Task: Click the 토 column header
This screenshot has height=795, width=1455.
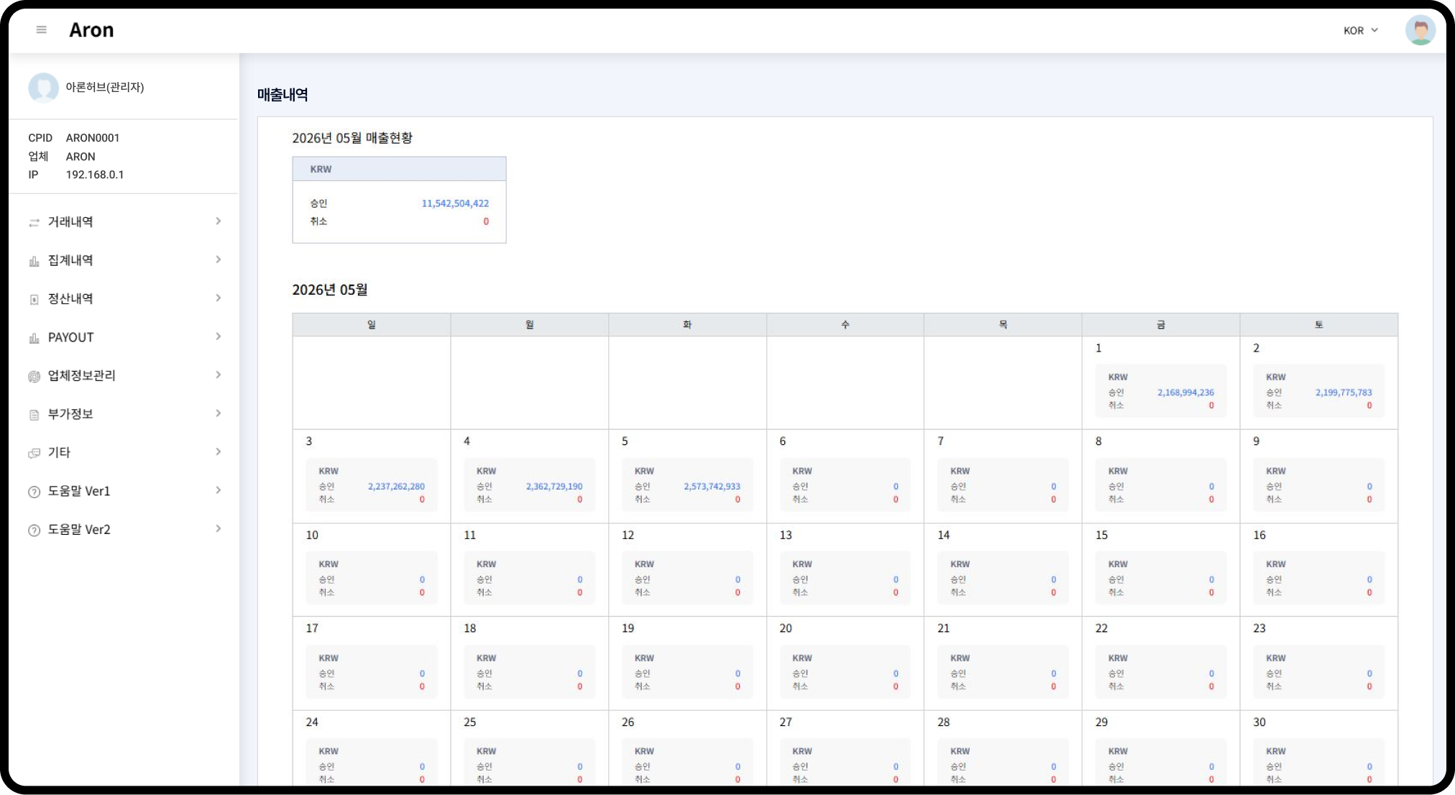Action: [x=1319, y=325]
